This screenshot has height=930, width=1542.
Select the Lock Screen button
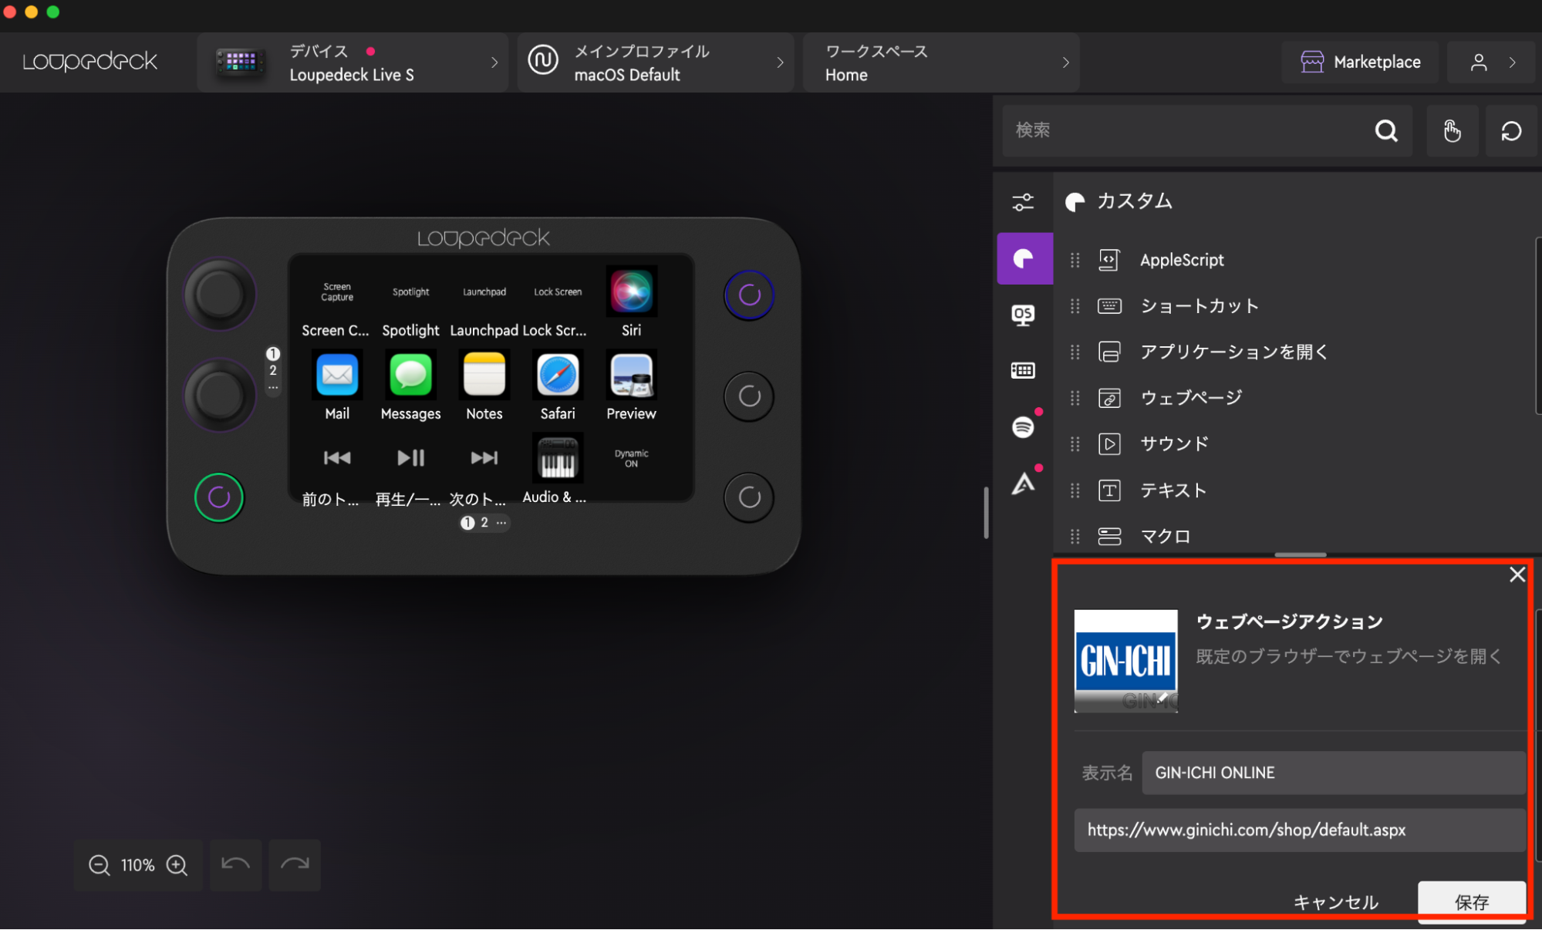pos(558,292)
